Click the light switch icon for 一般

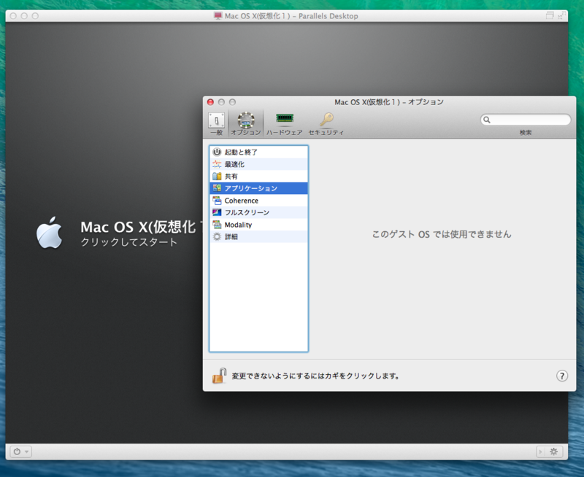(216, 120)
